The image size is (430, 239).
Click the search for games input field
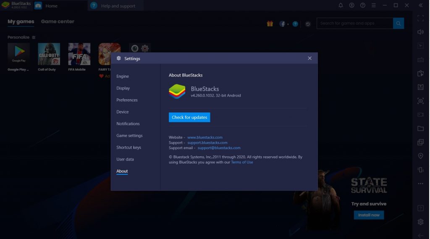pos(354,24)
